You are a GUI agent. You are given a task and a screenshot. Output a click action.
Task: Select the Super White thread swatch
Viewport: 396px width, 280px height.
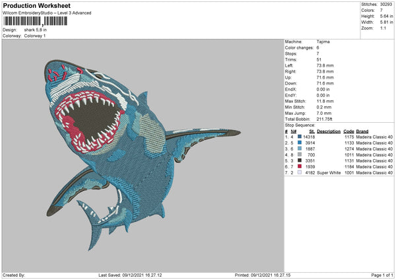pyautogui.click(x=299, y=172)
